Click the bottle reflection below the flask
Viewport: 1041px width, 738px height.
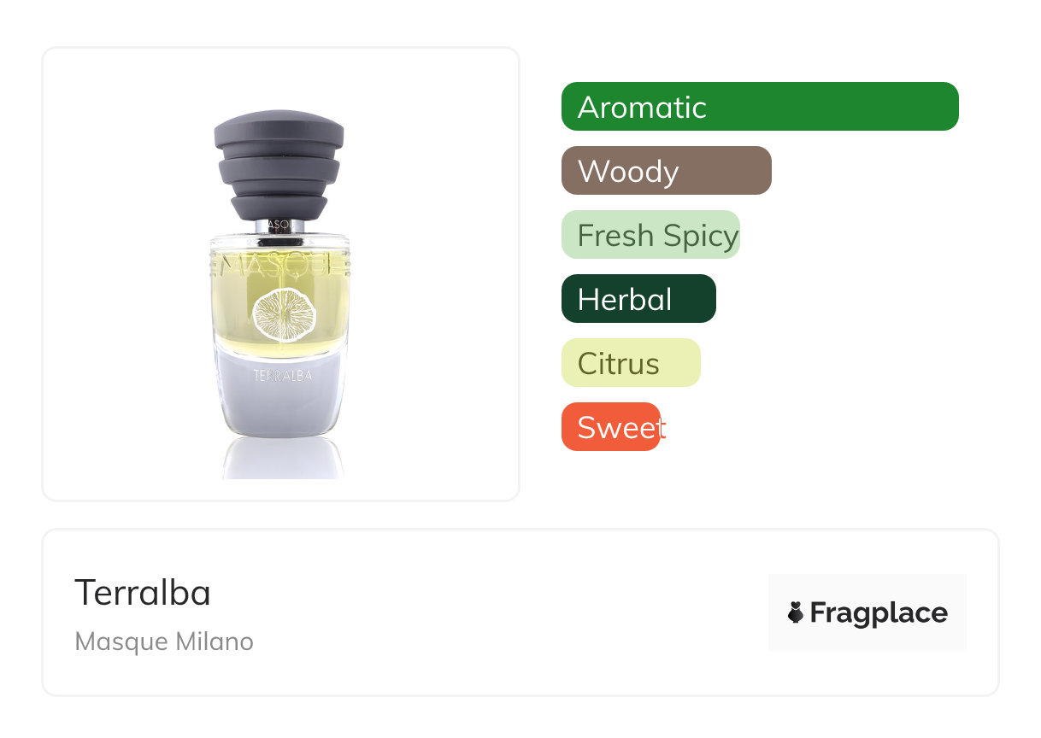click(x=283, y=460)
